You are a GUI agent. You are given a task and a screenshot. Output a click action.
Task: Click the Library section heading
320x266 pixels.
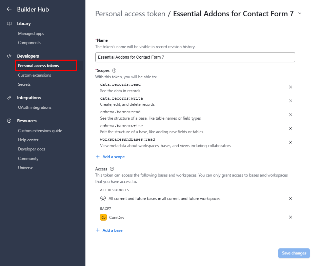[x=24, y=24]
